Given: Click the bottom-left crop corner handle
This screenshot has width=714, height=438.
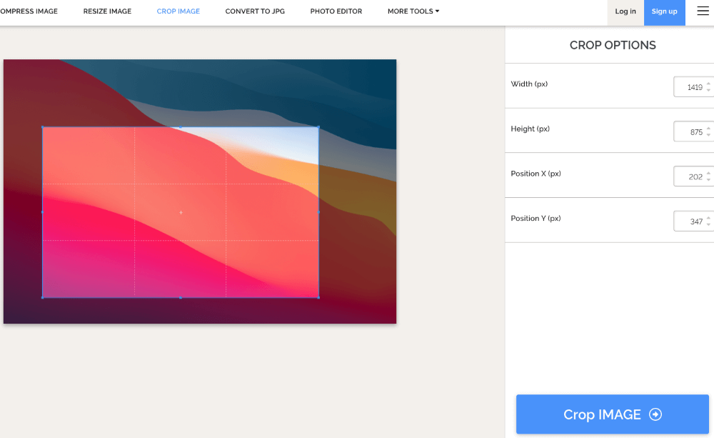Looking at the screenshot, I should tap(43, 297).
